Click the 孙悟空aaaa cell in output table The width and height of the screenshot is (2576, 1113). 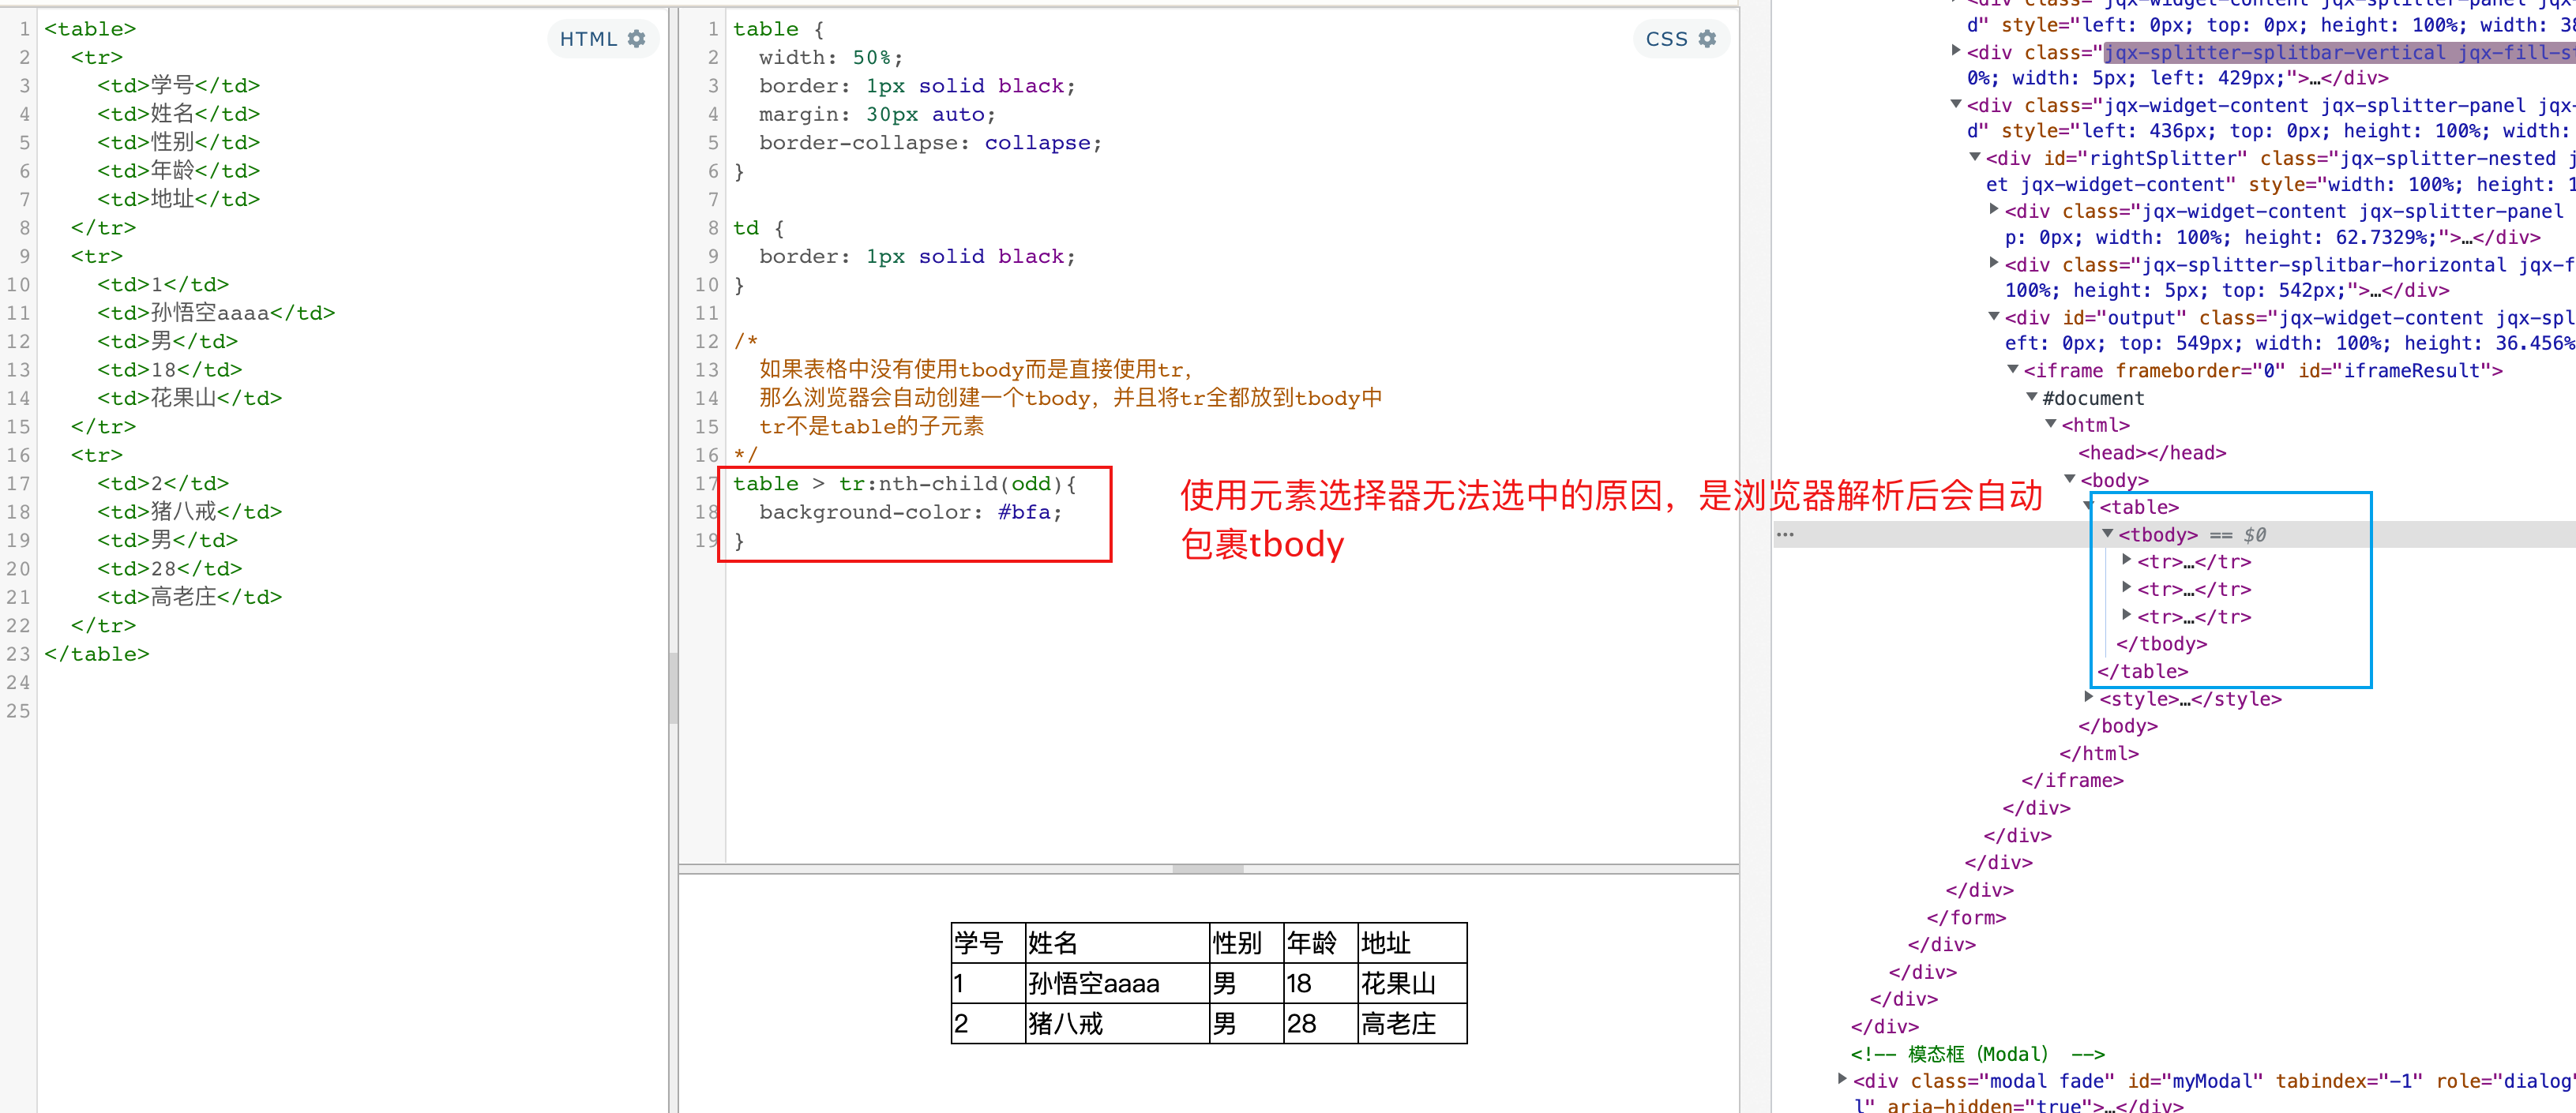1117,984
